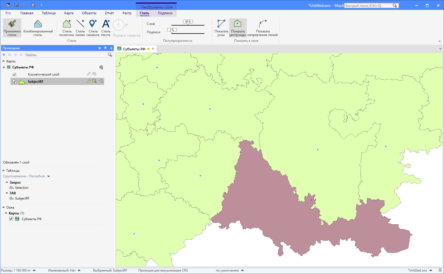Screen dimensions: 444x274
Task: Open the Сгруппированы: Последние dropdown
Action: tap(48, 176)
